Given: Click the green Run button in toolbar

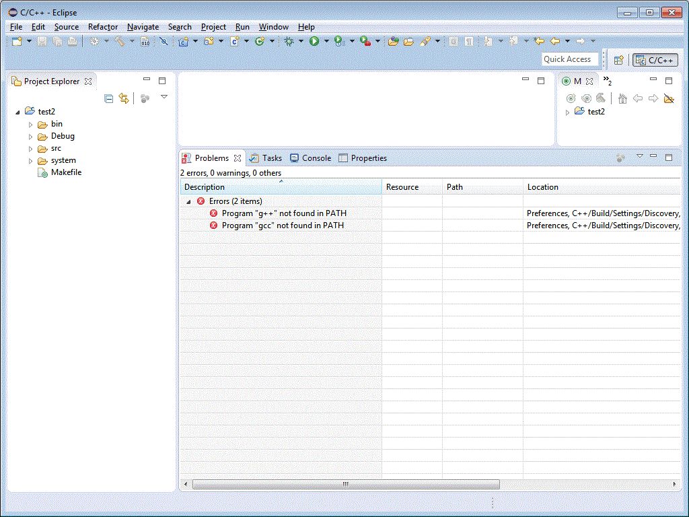Looking at the screenshot, I should 314,42.
